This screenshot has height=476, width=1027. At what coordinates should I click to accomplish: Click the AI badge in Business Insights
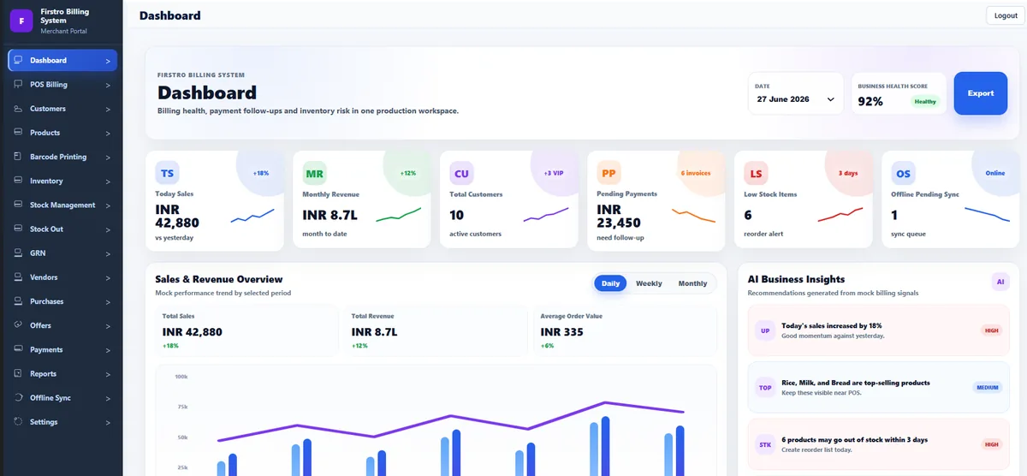click(1000, 282)
